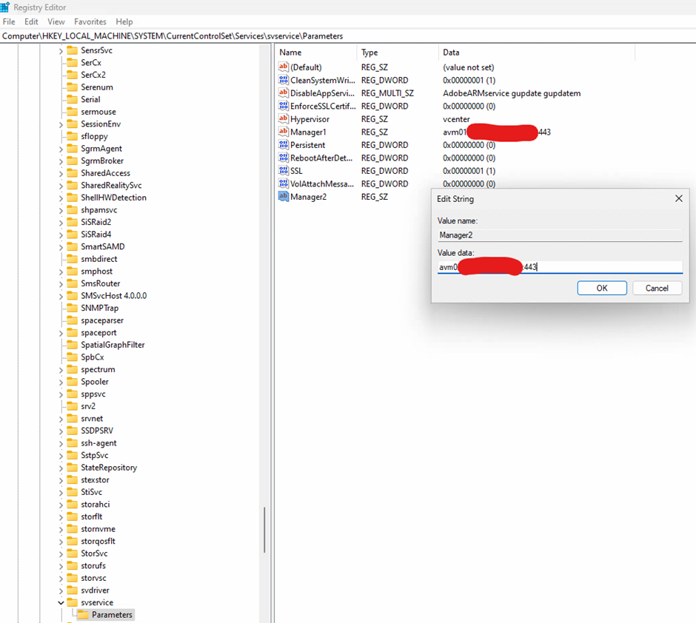Viewport: 696px width, 623px height.
Task: Expand the SessionEnv key arrow
Action: (x=61, y=124)
